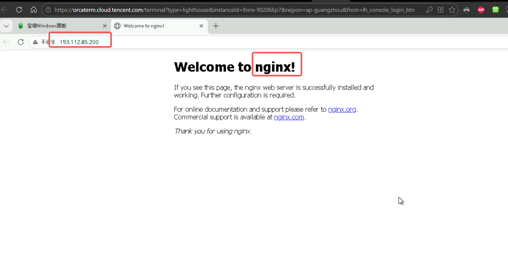
Task: Click the inner browser back arrow
Action: point(6,42)
